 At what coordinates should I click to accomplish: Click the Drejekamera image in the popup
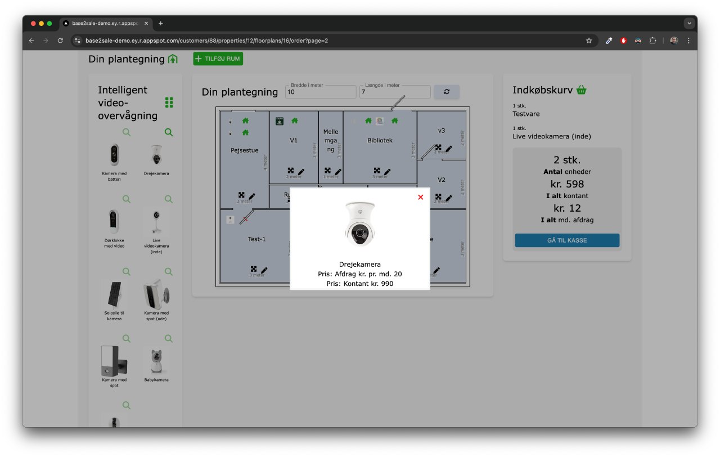[360, 224]
